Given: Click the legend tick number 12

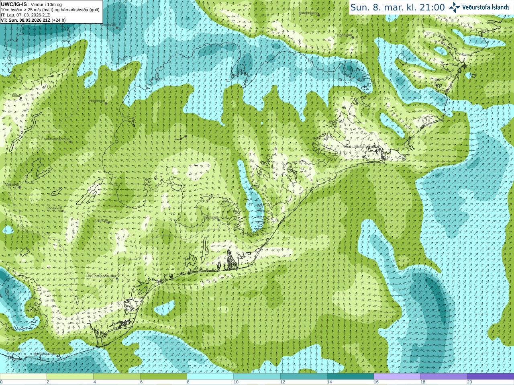Looking at the screenshot, I should [283, 382].
